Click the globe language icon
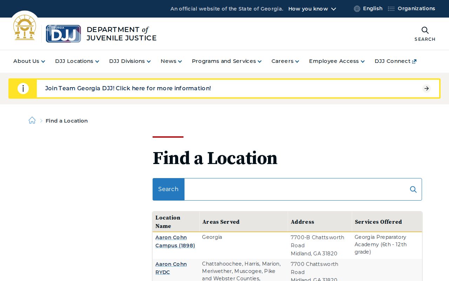449x281 pixels. (x=357, y=9)
